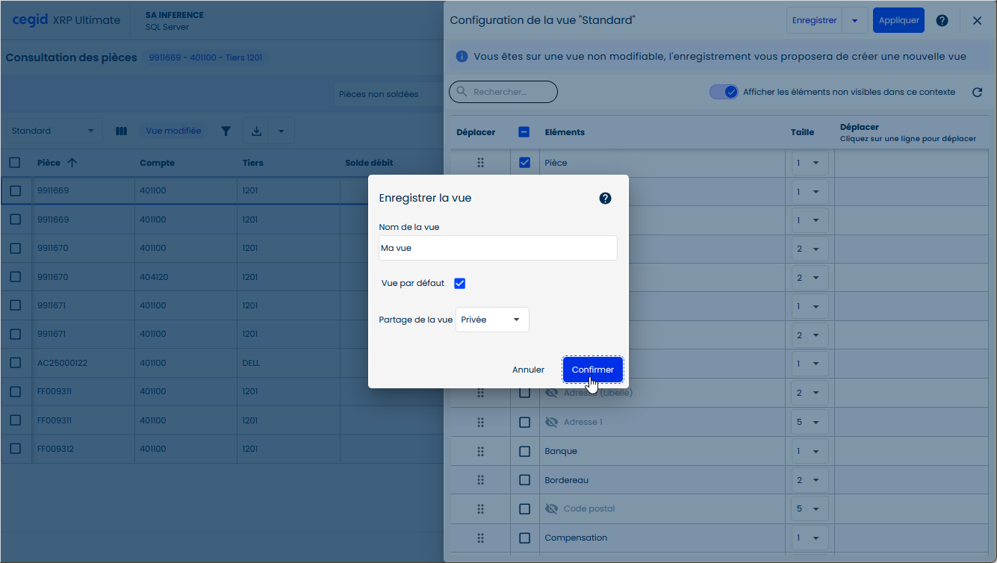This screenshot has height=563, width=997.
Task: Open the Partage de la vue dropdown
Action: pyautogui.click(x=491, y=320)
